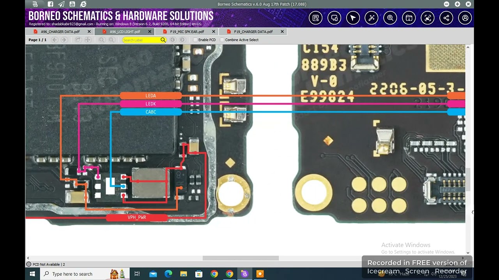
Task: Click the Page 1 / 1 indicator
Action: point(37,40)
